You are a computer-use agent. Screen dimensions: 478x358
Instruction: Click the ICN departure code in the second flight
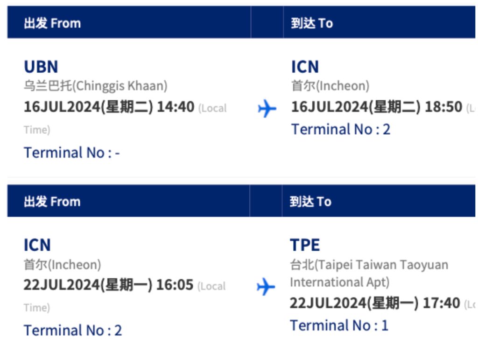37,245
